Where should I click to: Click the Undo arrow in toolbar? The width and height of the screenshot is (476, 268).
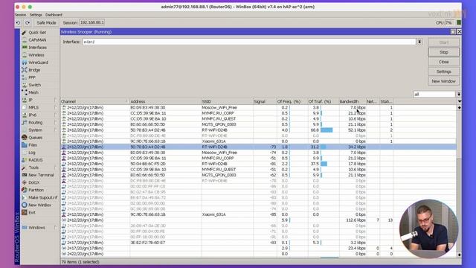[18, 23]
